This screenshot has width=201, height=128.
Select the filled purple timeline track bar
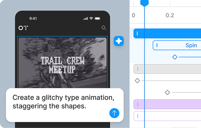point(167,104)
